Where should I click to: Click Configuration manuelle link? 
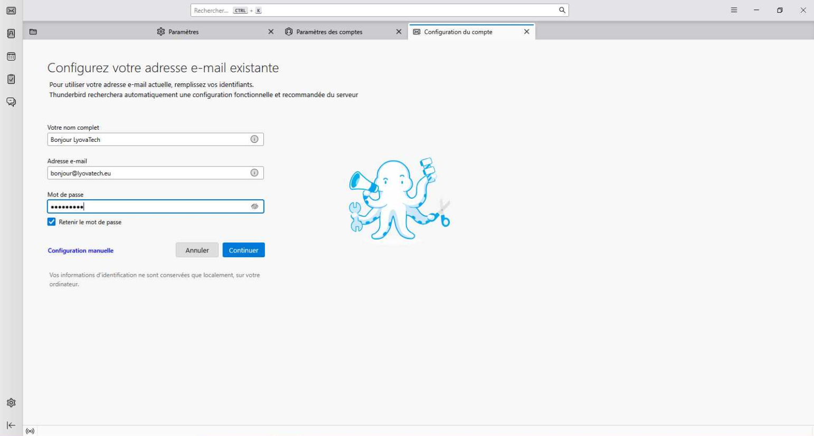click(x=81, y=250)
